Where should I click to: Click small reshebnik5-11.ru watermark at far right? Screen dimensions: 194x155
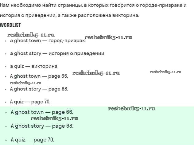click(x=165, y=72)
